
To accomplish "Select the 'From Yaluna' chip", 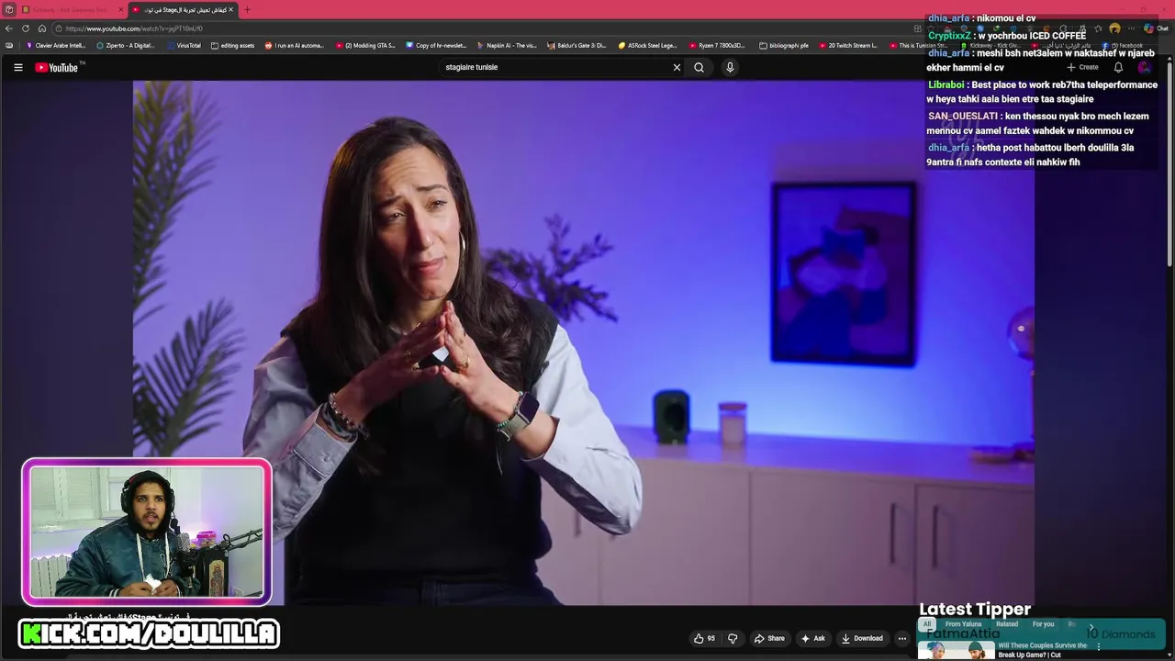I will click(963, 624).
